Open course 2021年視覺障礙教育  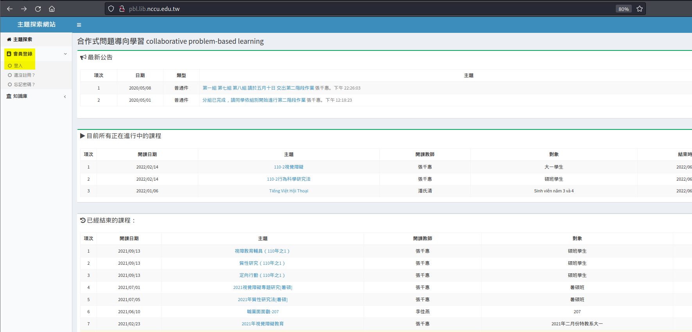[263, 324]
